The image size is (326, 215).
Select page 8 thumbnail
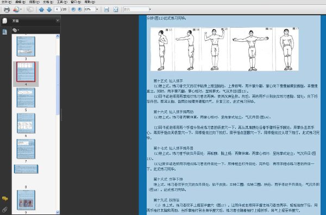[x=26, y=169]
